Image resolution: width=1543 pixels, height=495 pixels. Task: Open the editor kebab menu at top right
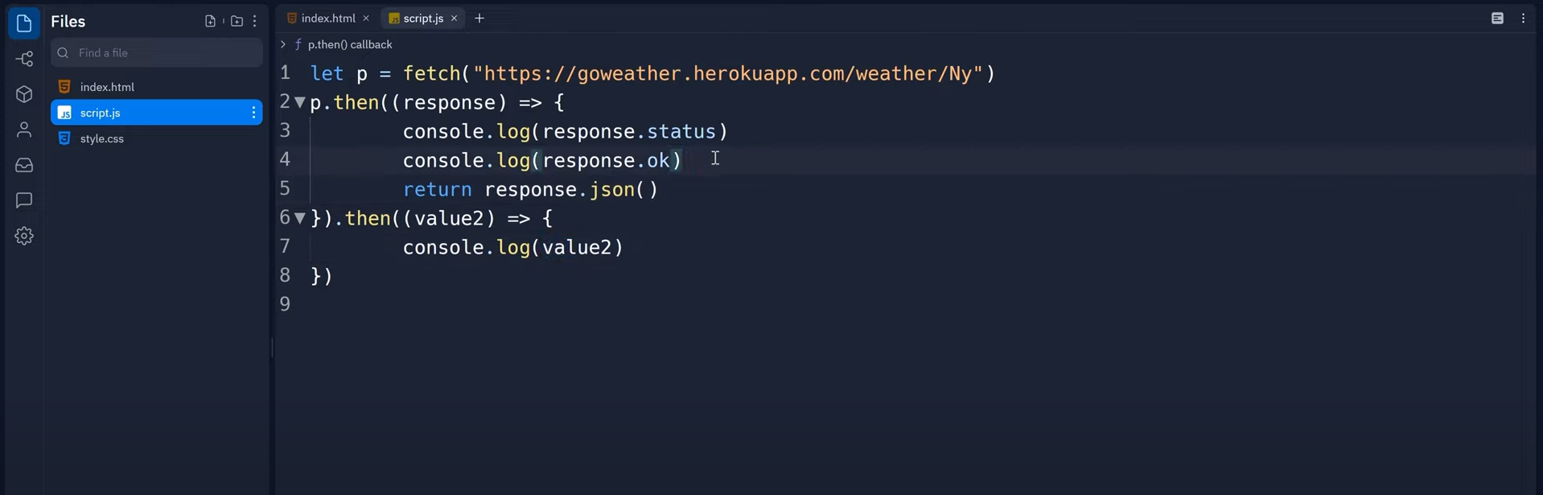tap(1523, 17)
